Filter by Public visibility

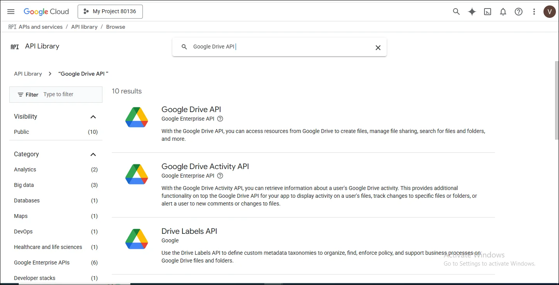[56, 132]
